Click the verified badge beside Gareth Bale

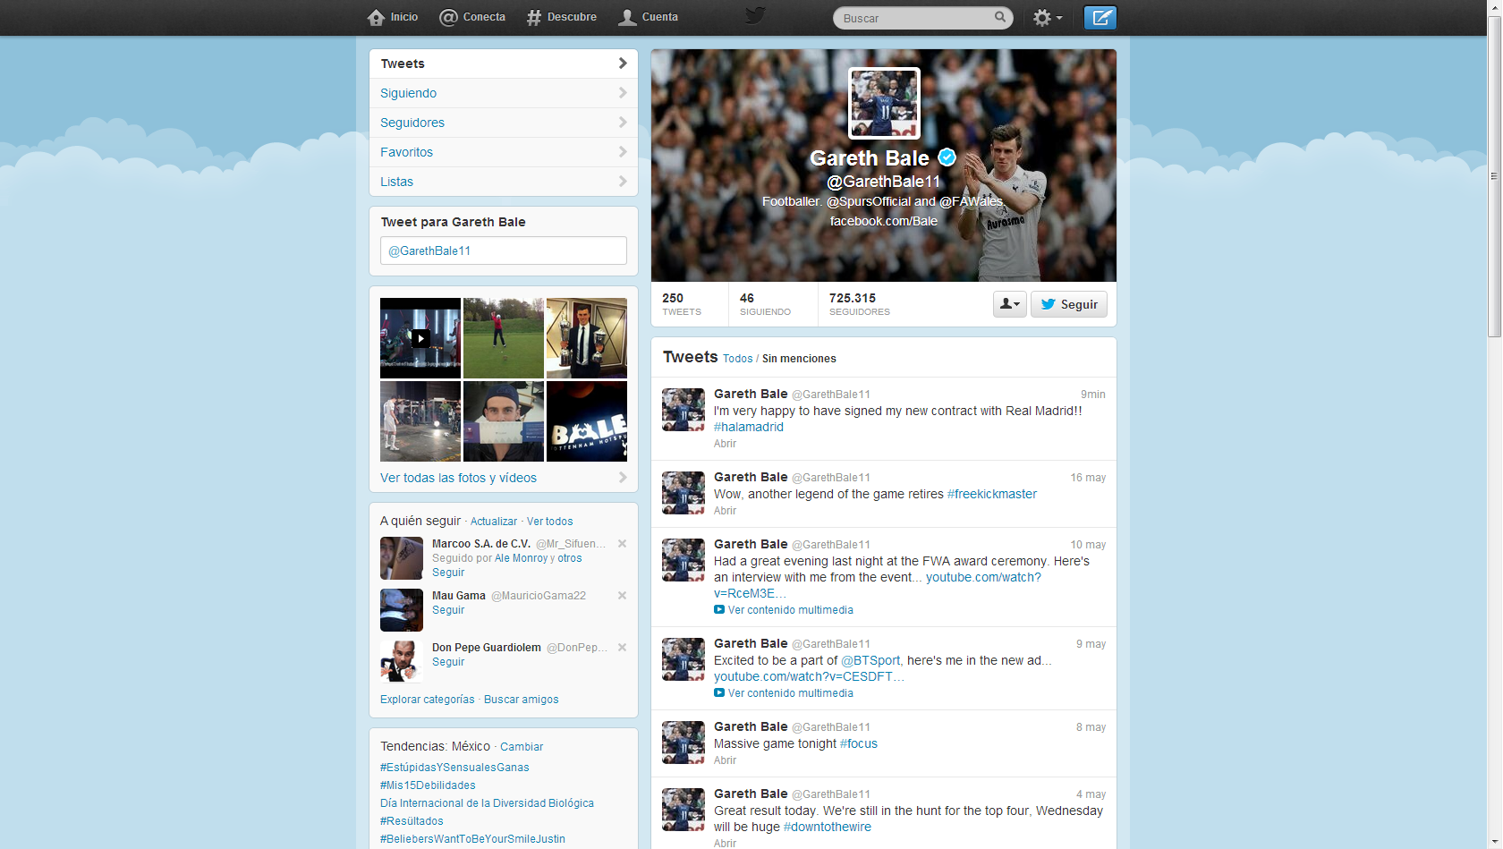click(947, 157)
